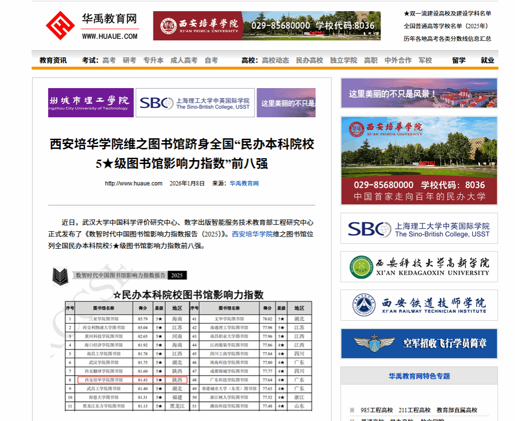515x421 pixels.
Task: Click the library ranking table image
Action: 182,341
